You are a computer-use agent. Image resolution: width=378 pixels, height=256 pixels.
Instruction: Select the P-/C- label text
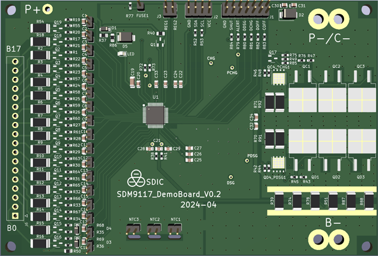329,38
